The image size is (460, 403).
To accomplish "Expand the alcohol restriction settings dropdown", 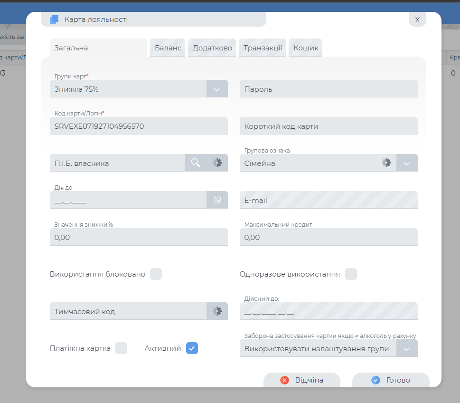I will pos(407,348).
